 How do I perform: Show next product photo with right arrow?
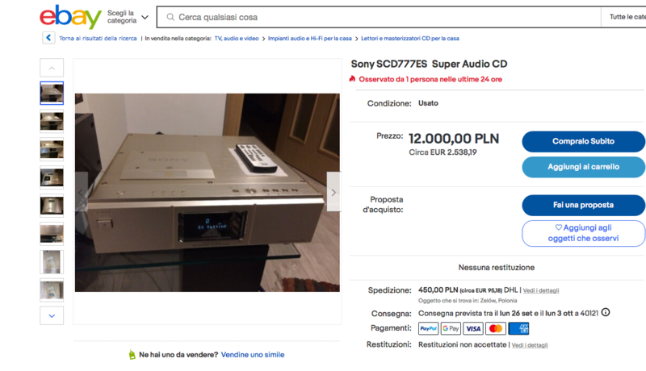pos(333,192)
